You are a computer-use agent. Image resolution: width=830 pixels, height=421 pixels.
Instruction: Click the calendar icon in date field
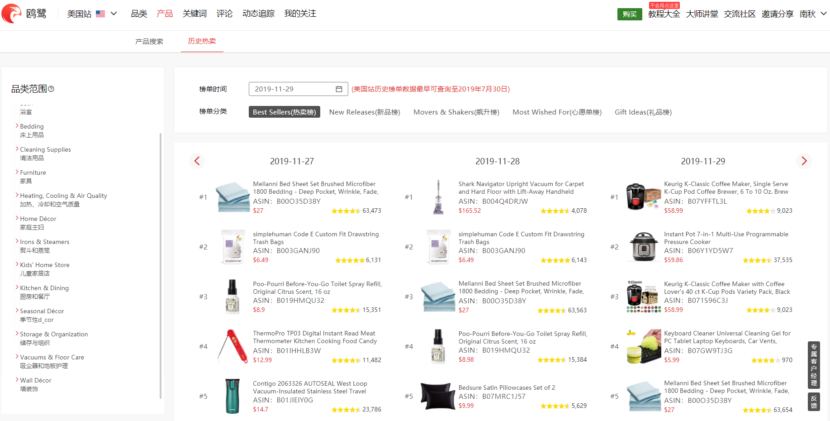[339, 89]
